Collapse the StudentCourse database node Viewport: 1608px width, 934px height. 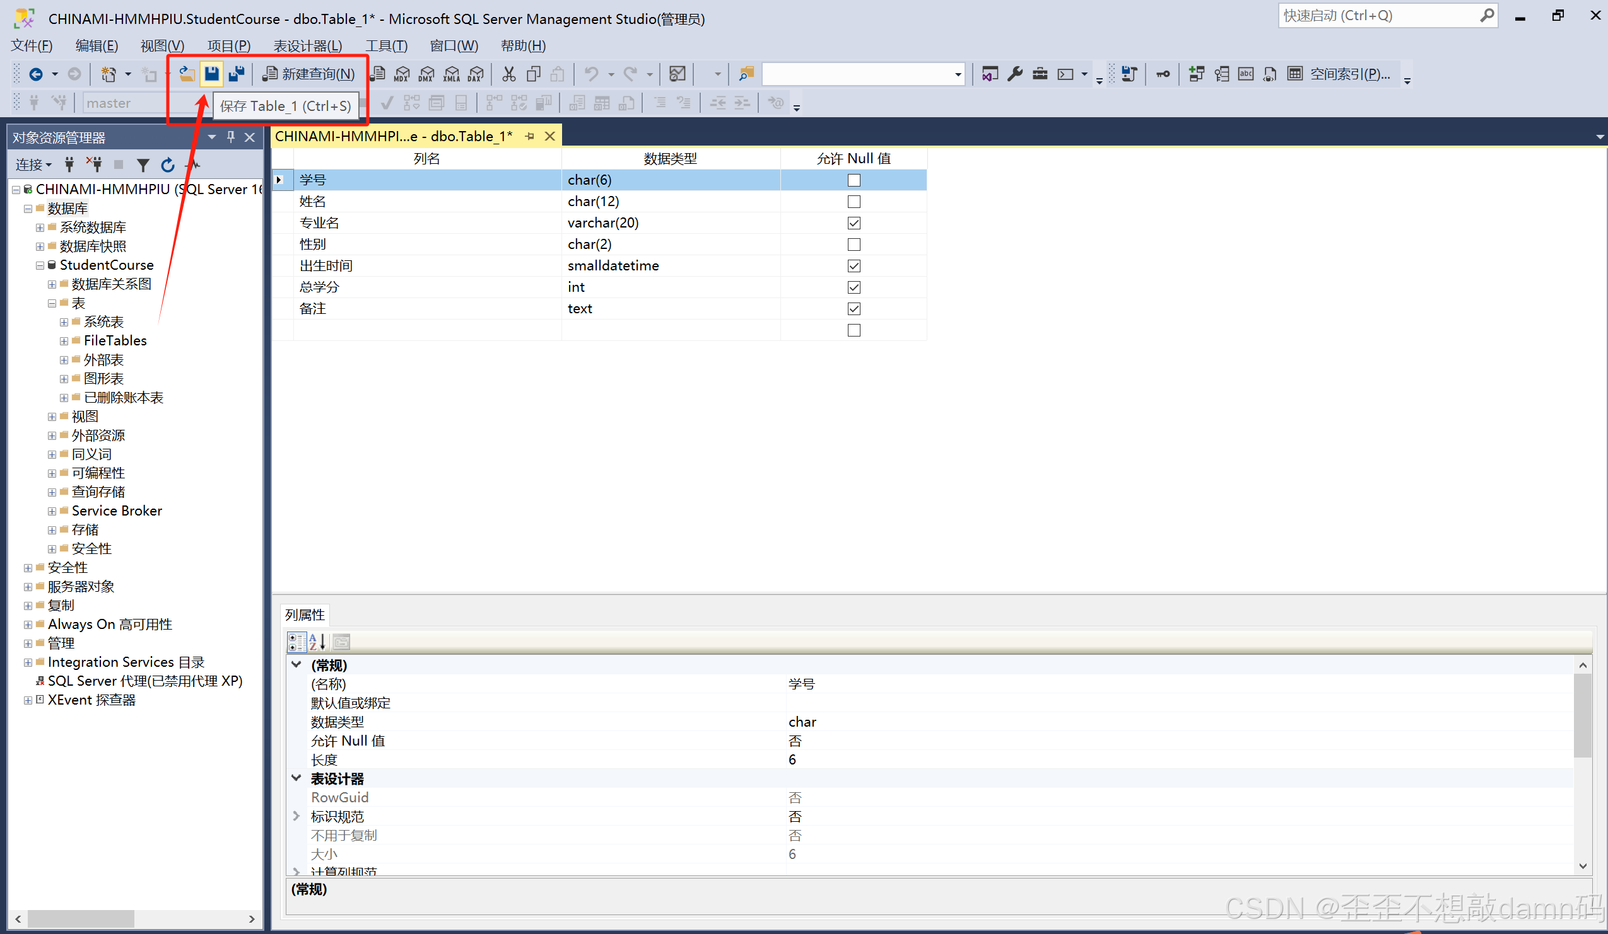click(x=40, y=265)
